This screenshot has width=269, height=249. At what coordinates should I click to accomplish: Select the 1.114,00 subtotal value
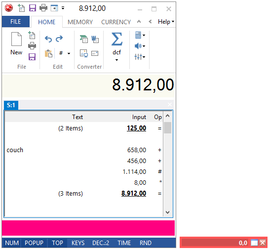pos(134,171)
